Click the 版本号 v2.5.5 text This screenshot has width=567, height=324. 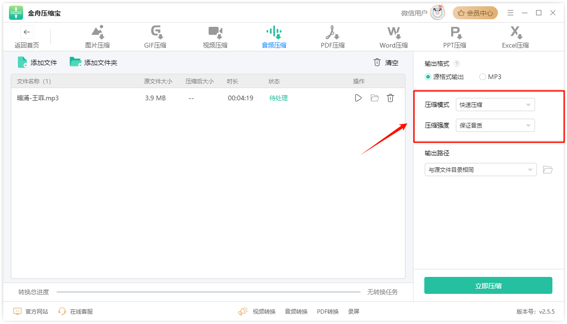(535, 311)
